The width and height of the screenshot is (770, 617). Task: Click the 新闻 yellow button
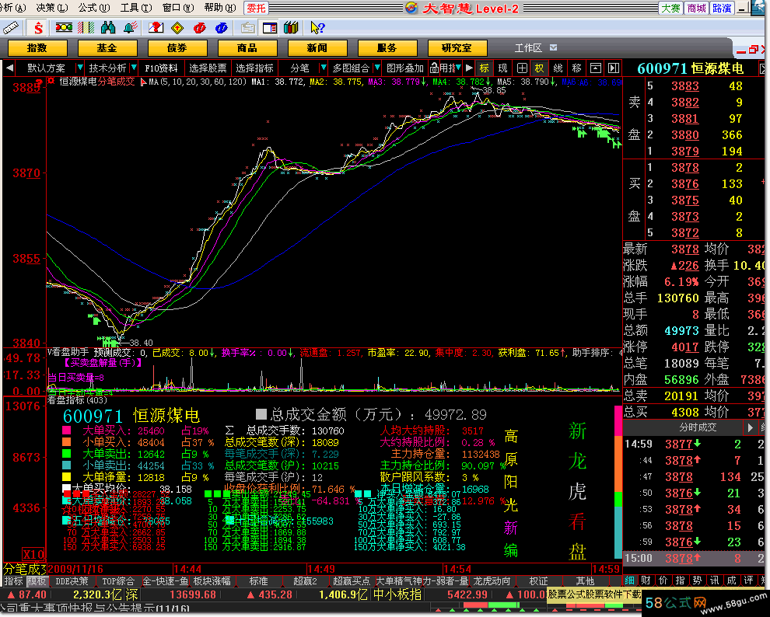(317, 48)
